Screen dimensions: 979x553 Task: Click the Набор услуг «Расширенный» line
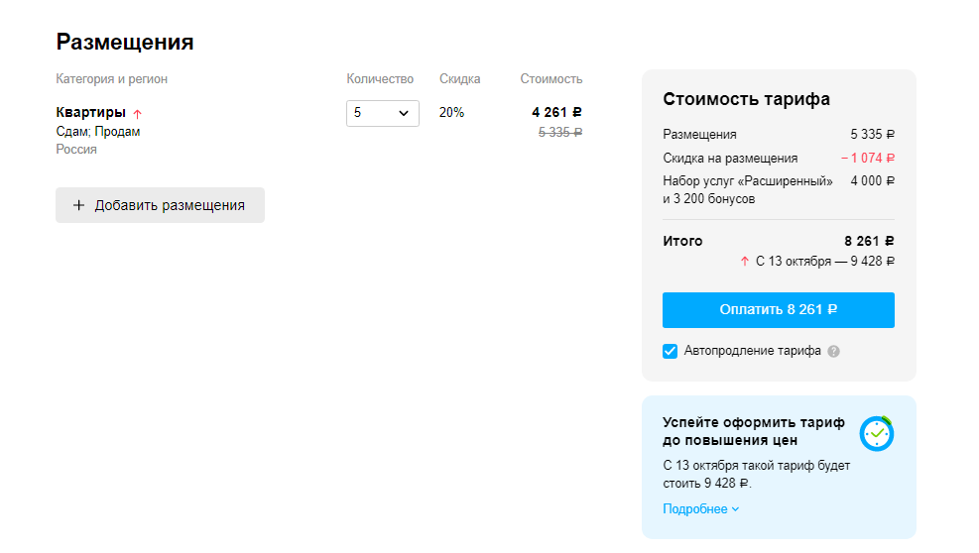coord(748,181)
